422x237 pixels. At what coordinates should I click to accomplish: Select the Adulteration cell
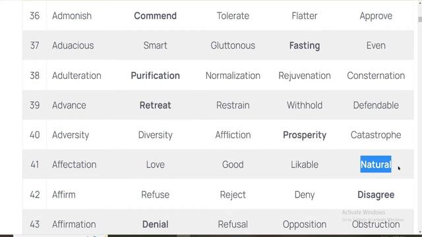click(76, 76)
